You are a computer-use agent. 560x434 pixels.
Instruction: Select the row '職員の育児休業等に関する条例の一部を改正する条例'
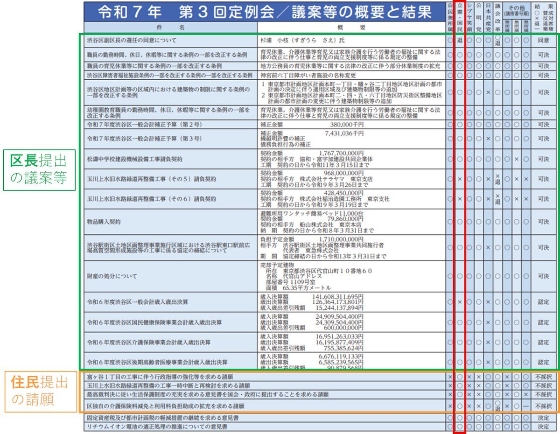[x=320, y=66]
